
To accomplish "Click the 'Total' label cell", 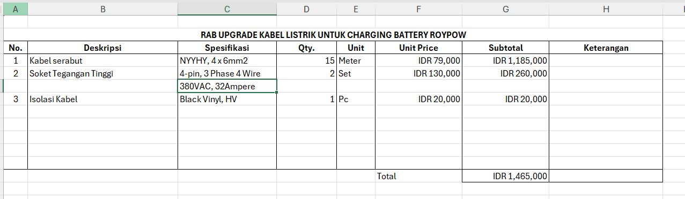I will (418, 176).
